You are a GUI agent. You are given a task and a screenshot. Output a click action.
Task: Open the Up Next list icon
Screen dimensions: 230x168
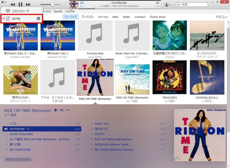pos(157,3)
